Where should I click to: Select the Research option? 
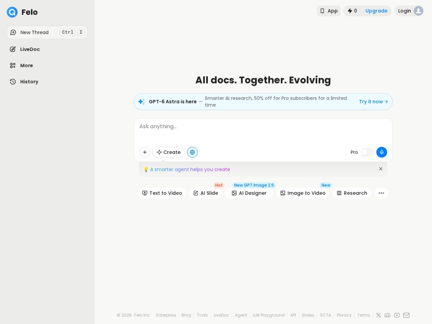[x=352, y=193]
